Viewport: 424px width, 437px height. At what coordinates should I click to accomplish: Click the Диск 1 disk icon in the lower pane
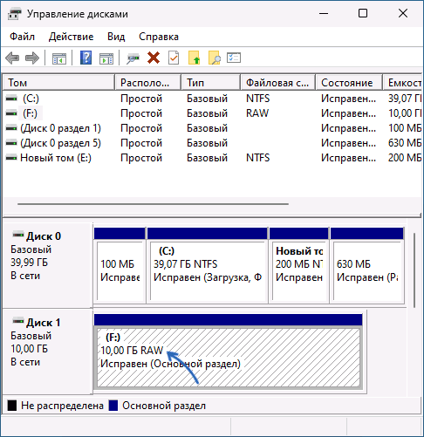18,321
